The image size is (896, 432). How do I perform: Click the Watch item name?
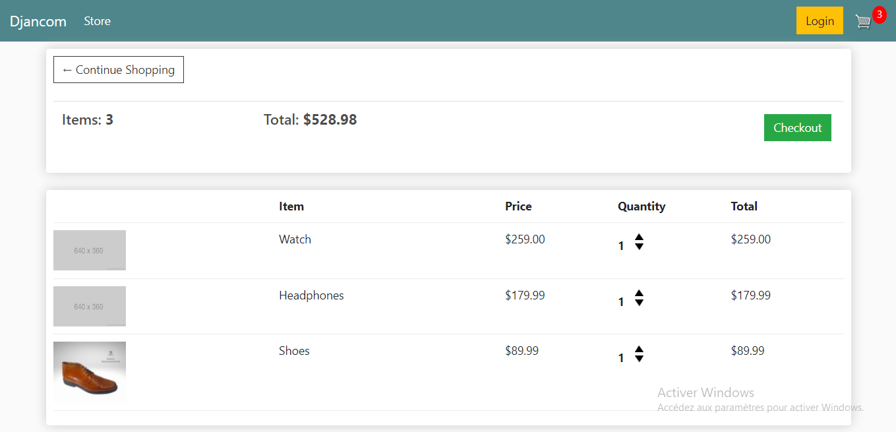tap(295, 239)
